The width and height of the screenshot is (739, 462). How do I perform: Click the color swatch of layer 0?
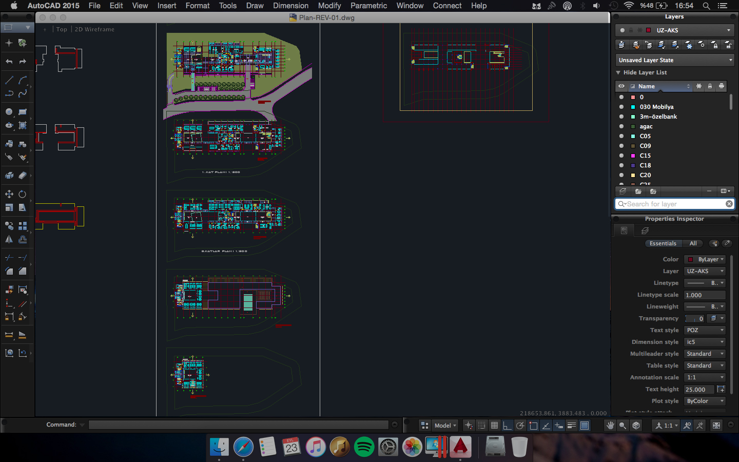(x=633, y=97)
